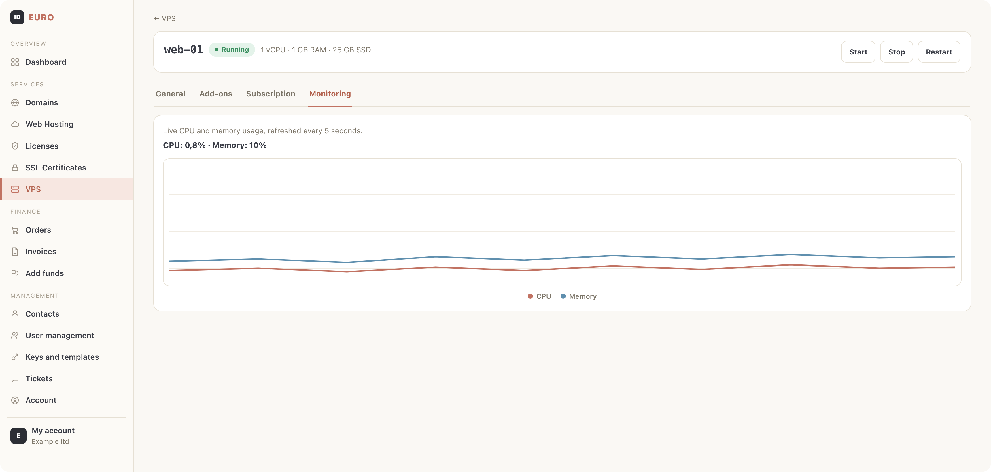Viewport: 991px width, 472px height.
Task: Click the Licenses shield icon
Action: pos(15,146)
